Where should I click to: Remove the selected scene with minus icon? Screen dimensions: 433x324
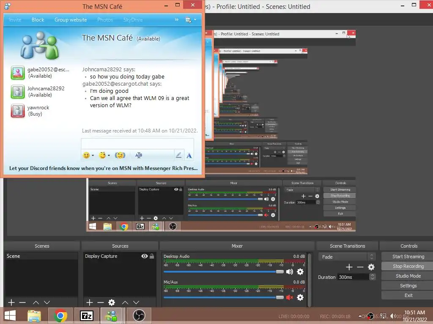(x=22, y=302)
